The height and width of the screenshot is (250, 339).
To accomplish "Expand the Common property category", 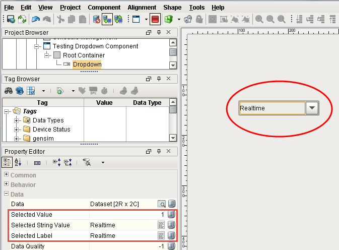I will [6, 174].
